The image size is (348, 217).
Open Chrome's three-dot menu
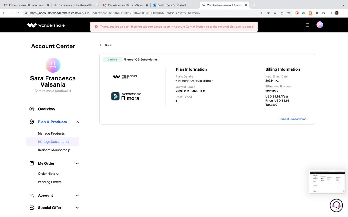tap(343, 13)
